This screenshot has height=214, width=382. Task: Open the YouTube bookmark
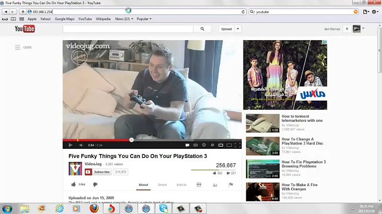(x=85, y=19)
